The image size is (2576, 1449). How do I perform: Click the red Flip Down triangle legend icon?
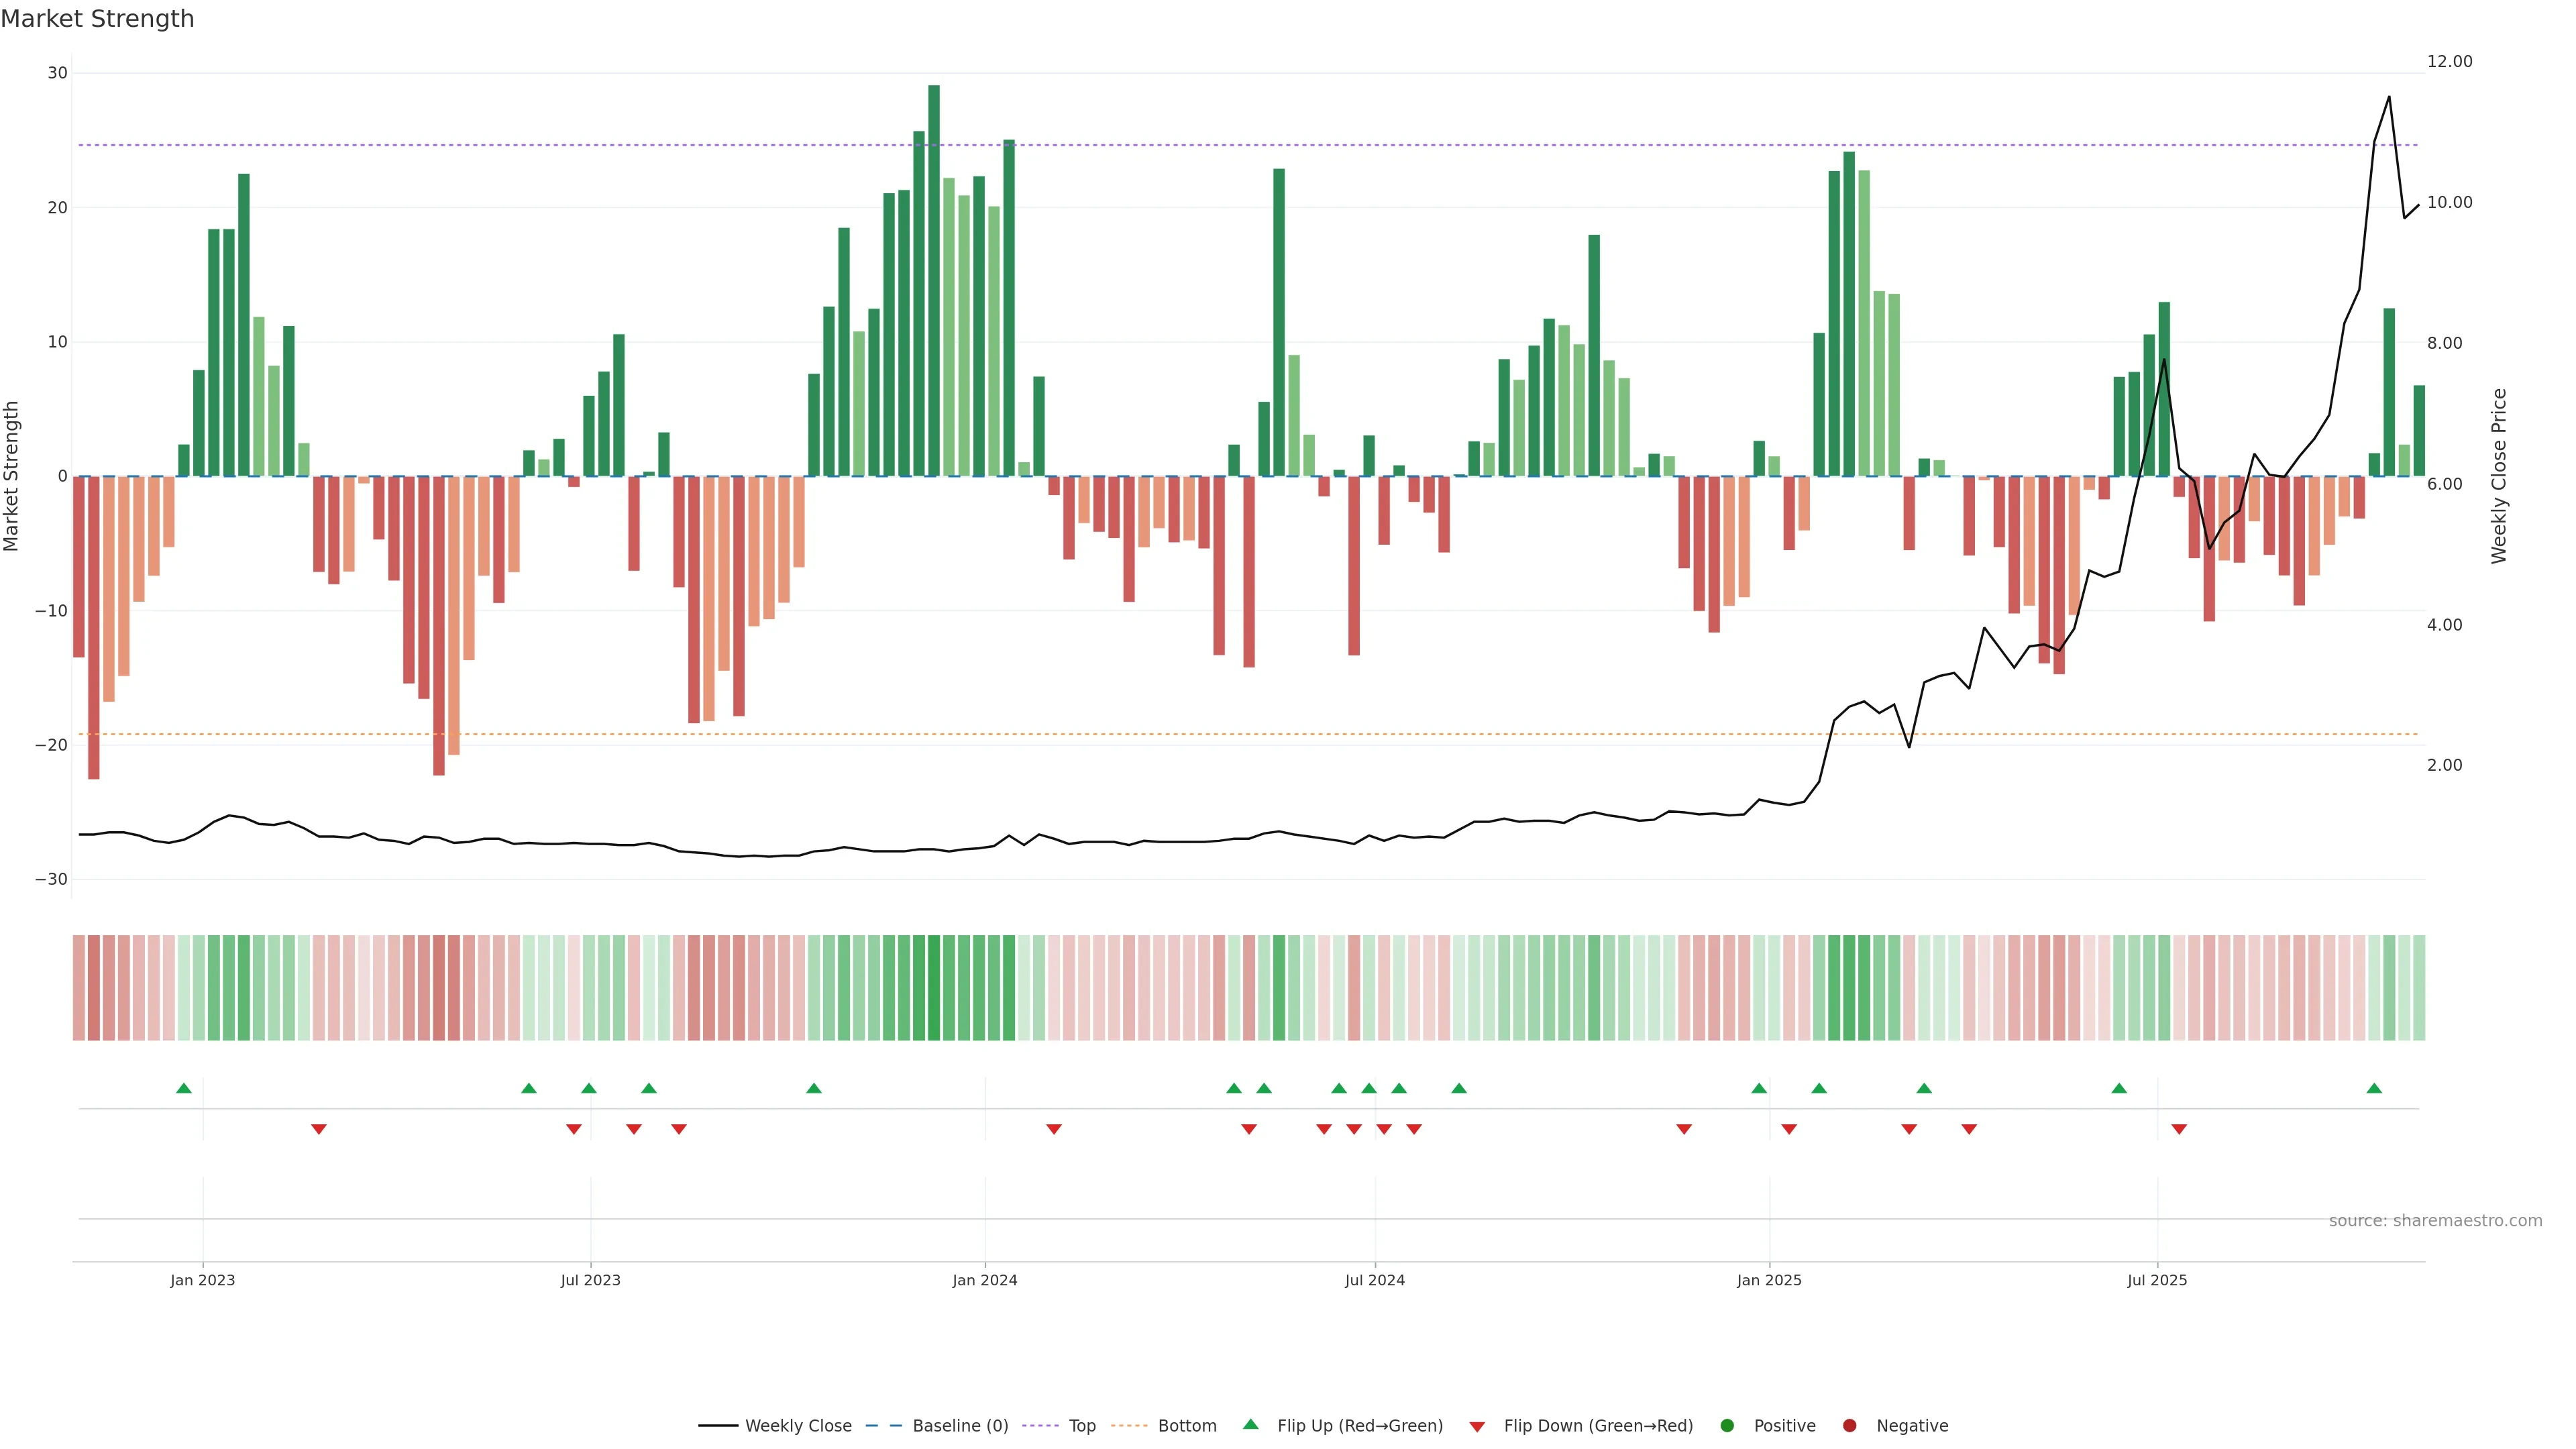tap(1477, 1426)
